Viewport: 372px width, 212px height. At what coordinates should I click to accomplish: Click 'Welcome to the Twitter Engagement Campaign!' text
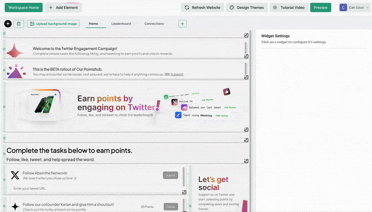(x=75, y=49)
